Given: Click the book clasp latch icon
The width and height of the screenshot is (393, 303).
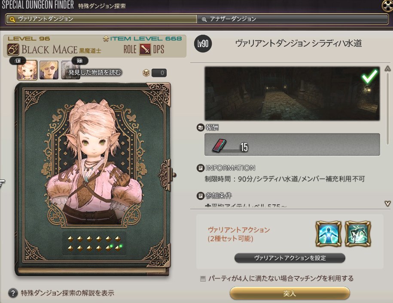Looking at the screenshot, I should (x=167, y=175).
